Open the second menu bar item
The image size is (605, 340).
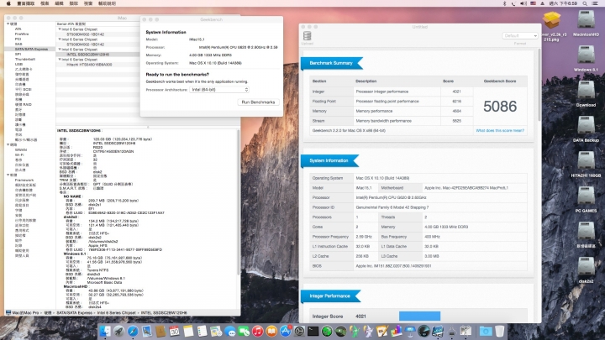[45, 3]
